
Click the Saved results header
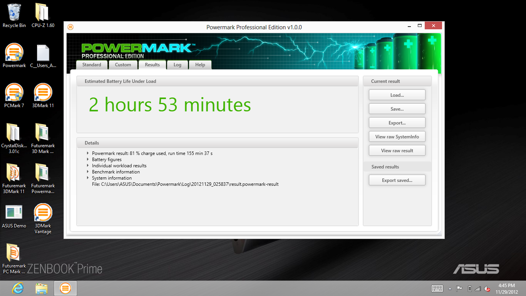pyautogui.click(x=397, y=167)
